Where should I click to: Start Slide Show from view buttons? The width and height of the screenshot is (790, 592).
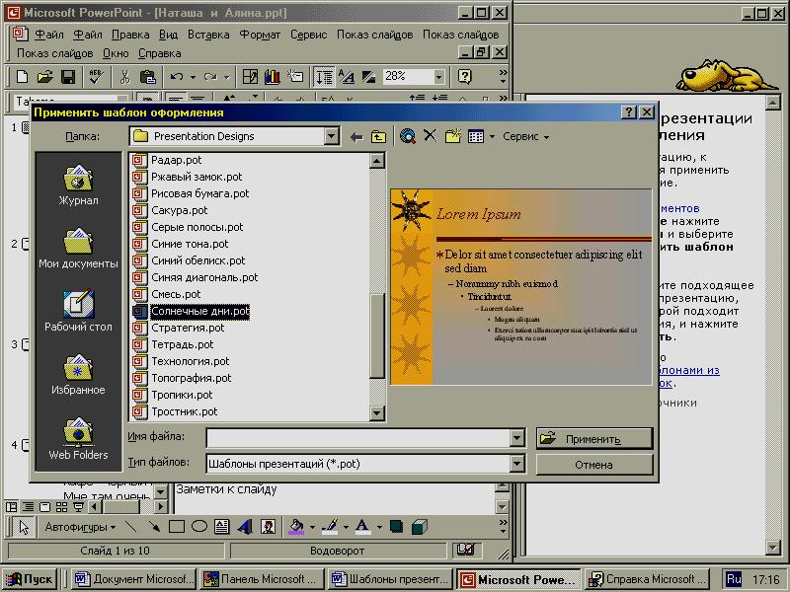tap(78, 507)
